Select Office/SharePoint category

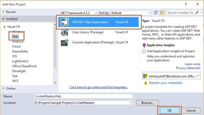(24, 66)
